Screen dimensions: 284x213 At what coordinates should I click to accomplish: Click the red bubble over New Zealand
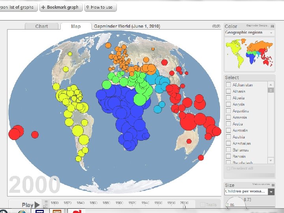pyautogui.click(x=201, y=157)
